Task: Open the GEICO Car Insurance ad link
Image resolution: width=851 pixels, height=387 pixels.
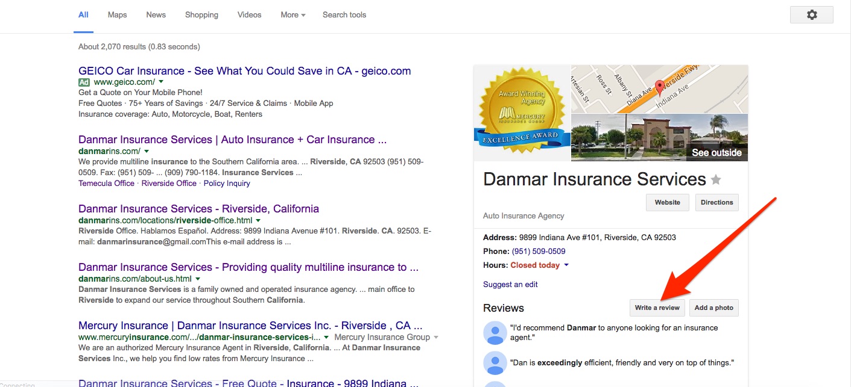Action: click(x=244, y=71)
